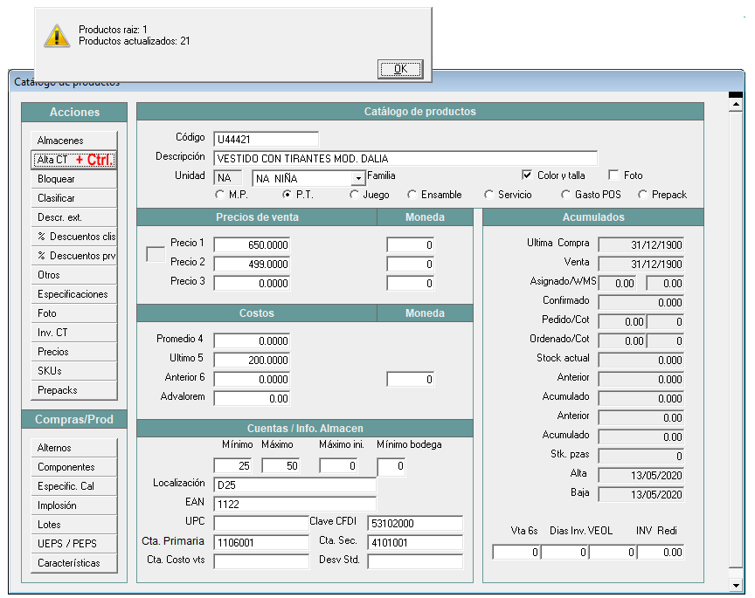Screen dimensions: 755x598
Task: Click the scrollbar down arrow
Action: pos(736,586)
